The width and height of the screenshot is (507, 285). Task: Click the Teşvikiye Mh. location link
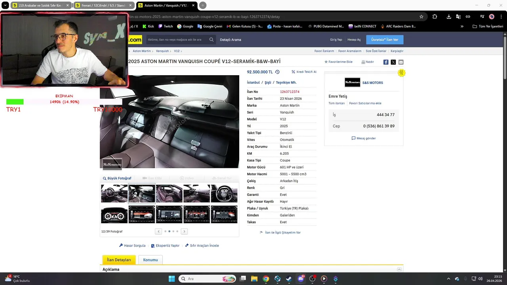point(286,83)
